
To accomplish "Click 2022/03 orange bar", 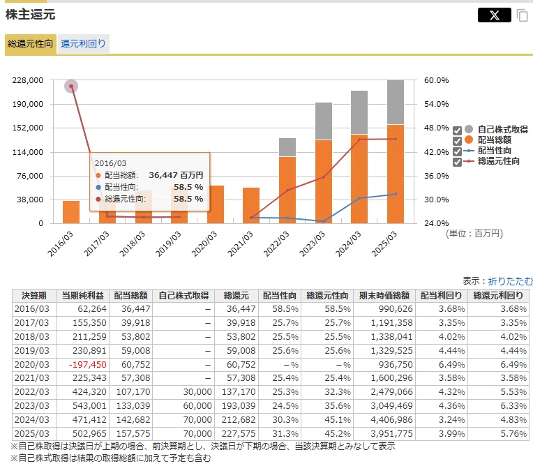I will click(287, 190).
